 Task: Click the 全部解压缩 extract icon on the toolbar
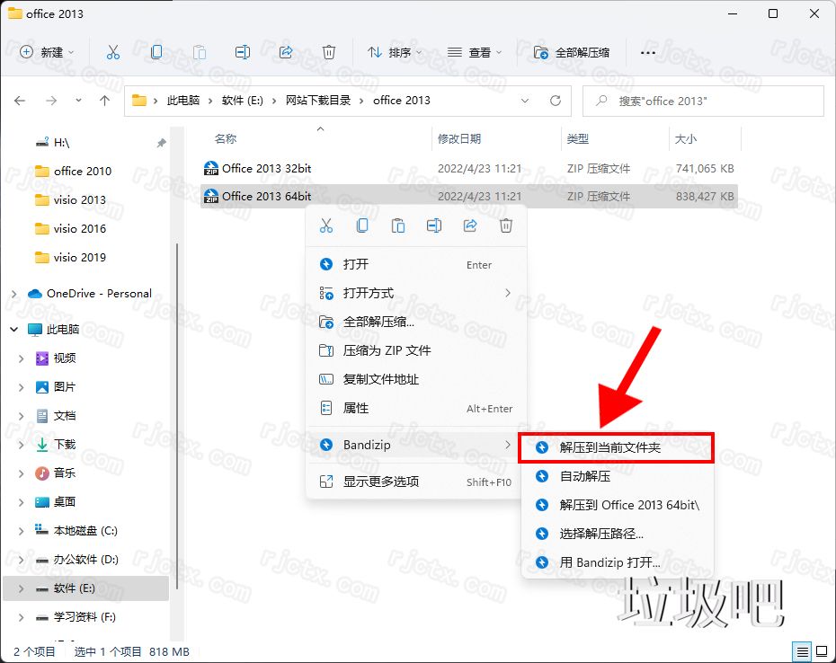coord(565,52)
